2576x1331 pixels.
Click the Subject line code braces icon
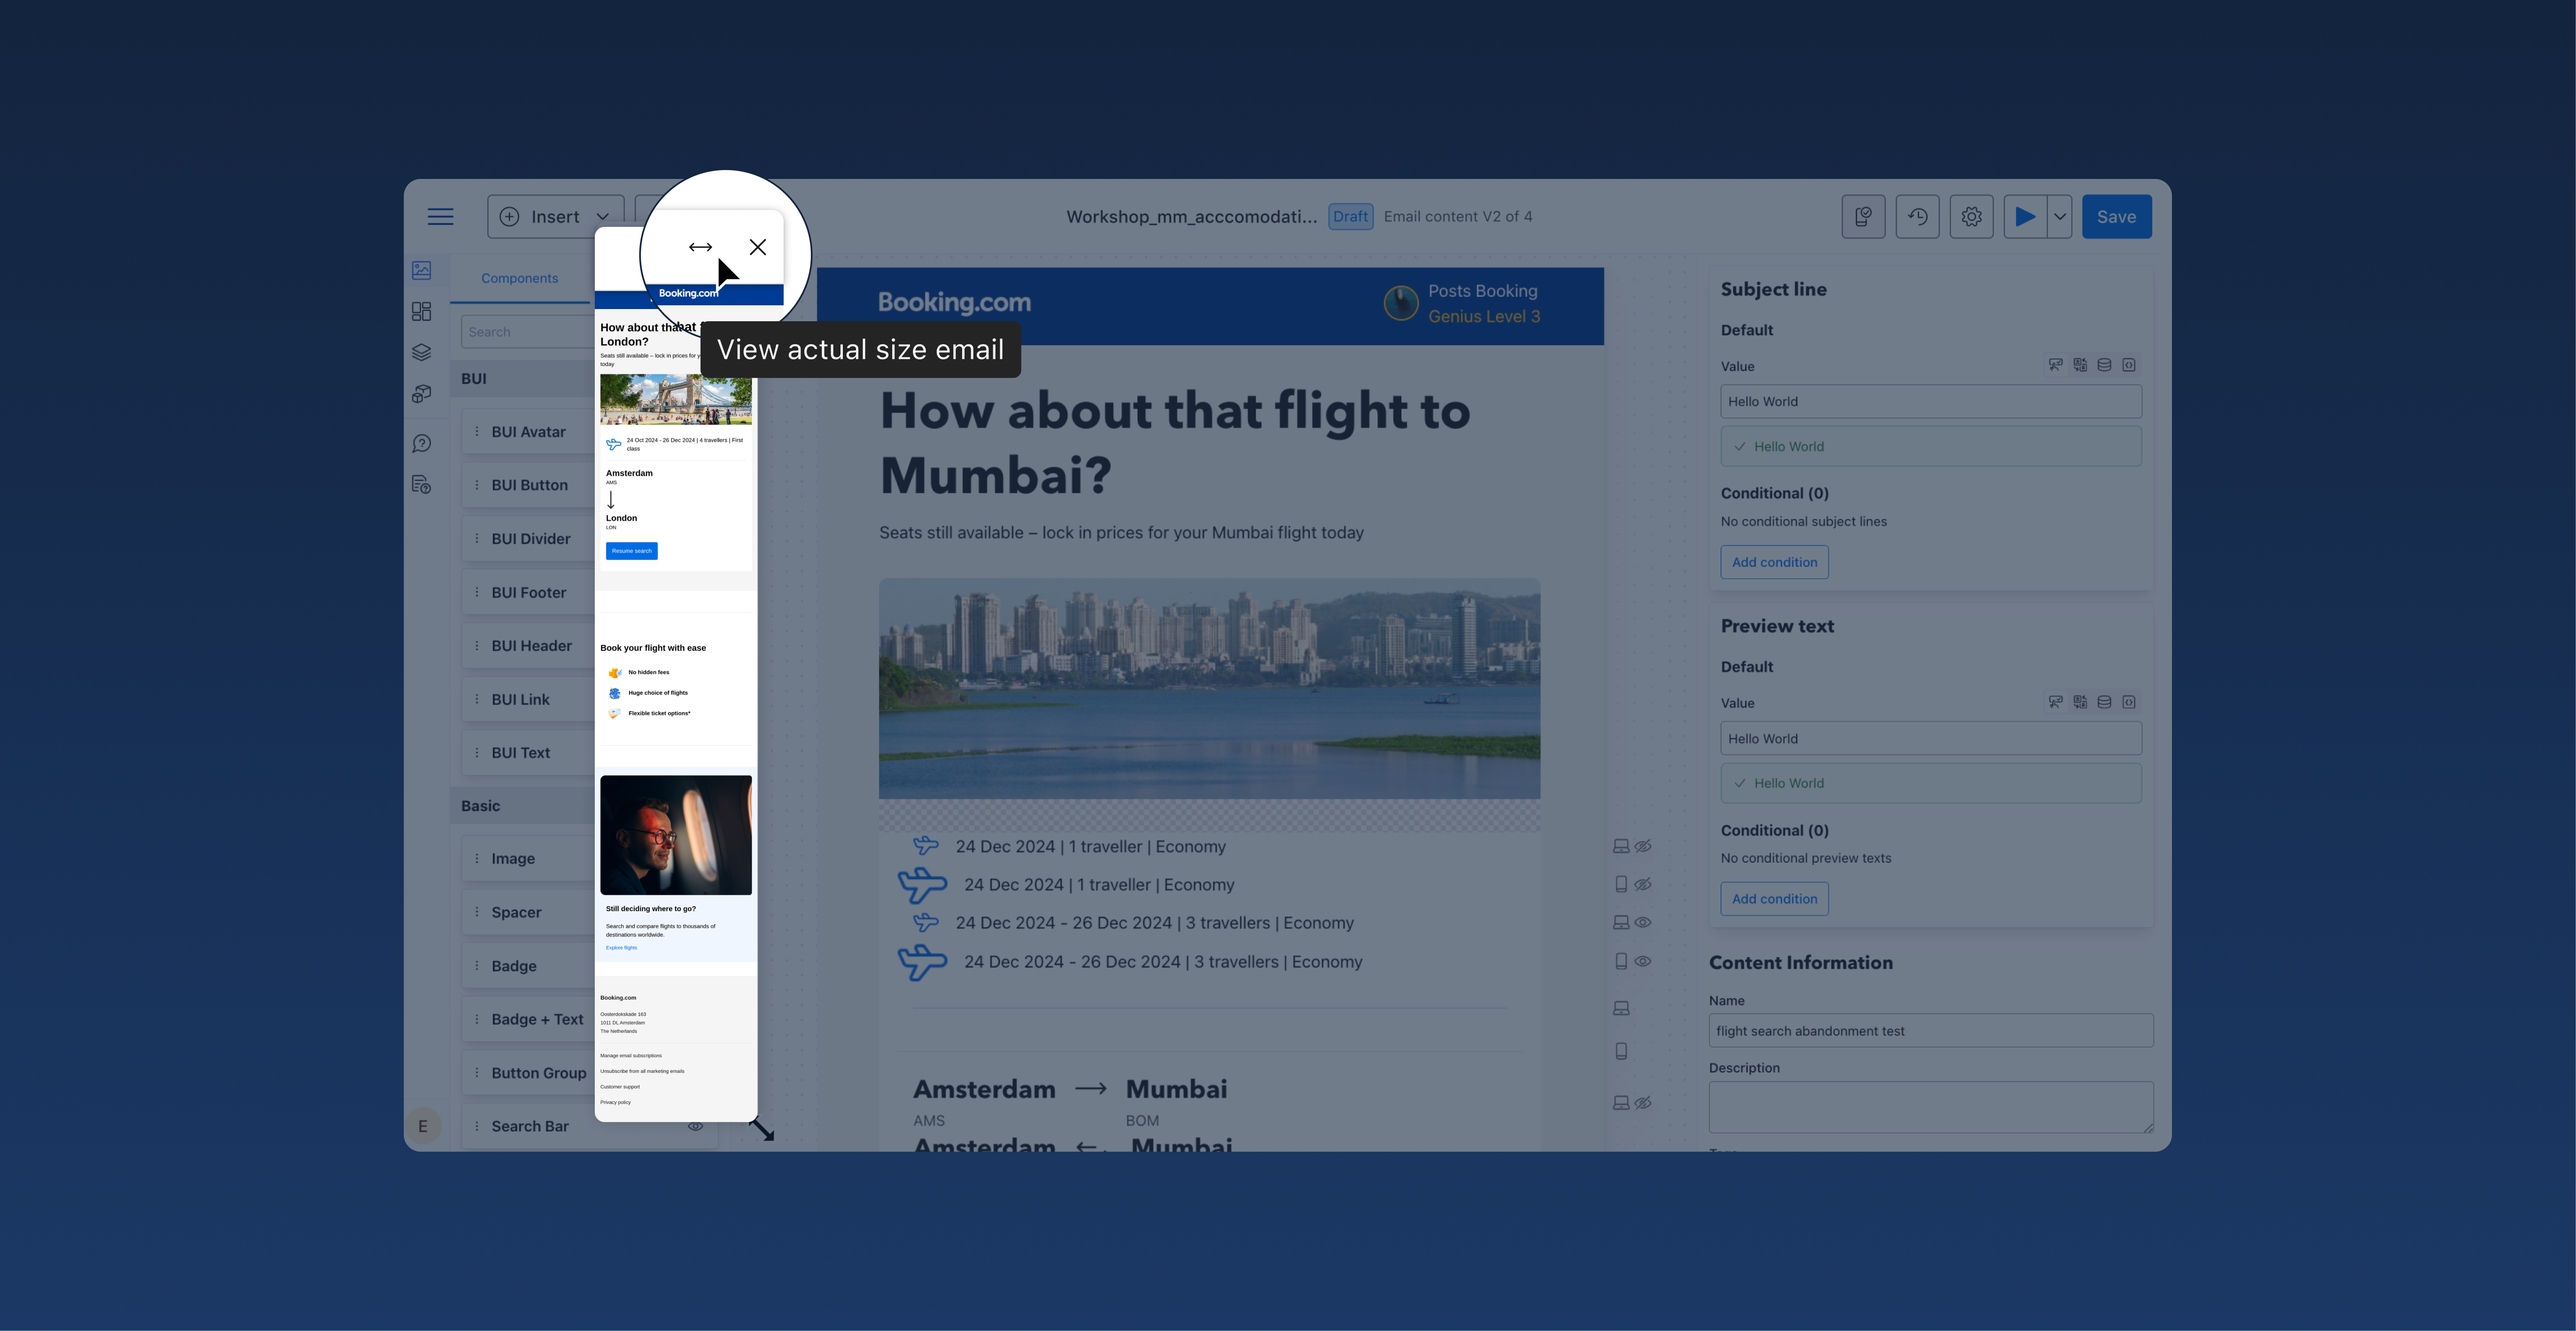(x=2129, y=365)
